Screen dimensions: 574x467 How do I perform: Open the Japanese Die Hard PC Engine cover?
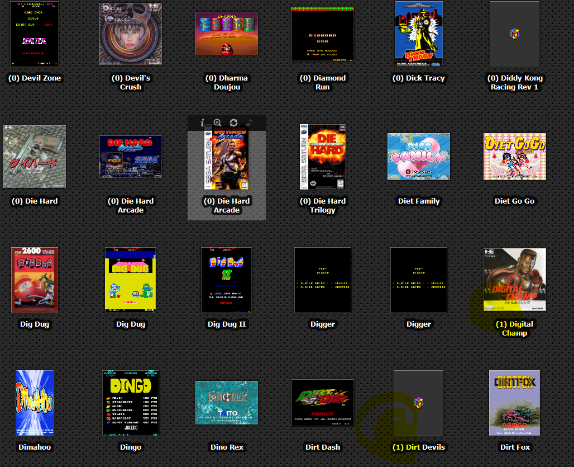(35, 157)
